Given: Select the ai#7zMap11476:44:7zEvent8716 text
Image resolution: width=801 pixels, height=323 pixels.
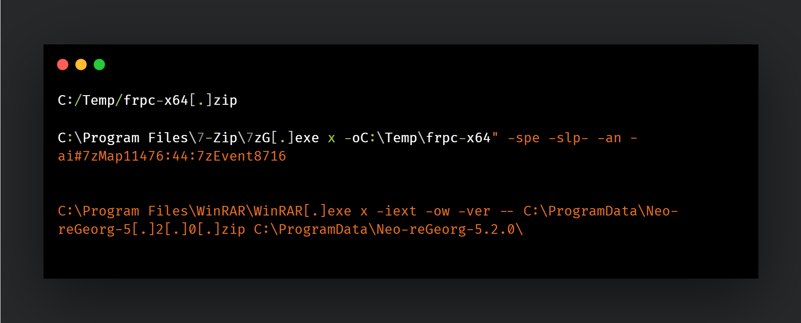Looking at the screenshot, I should 172,156.
